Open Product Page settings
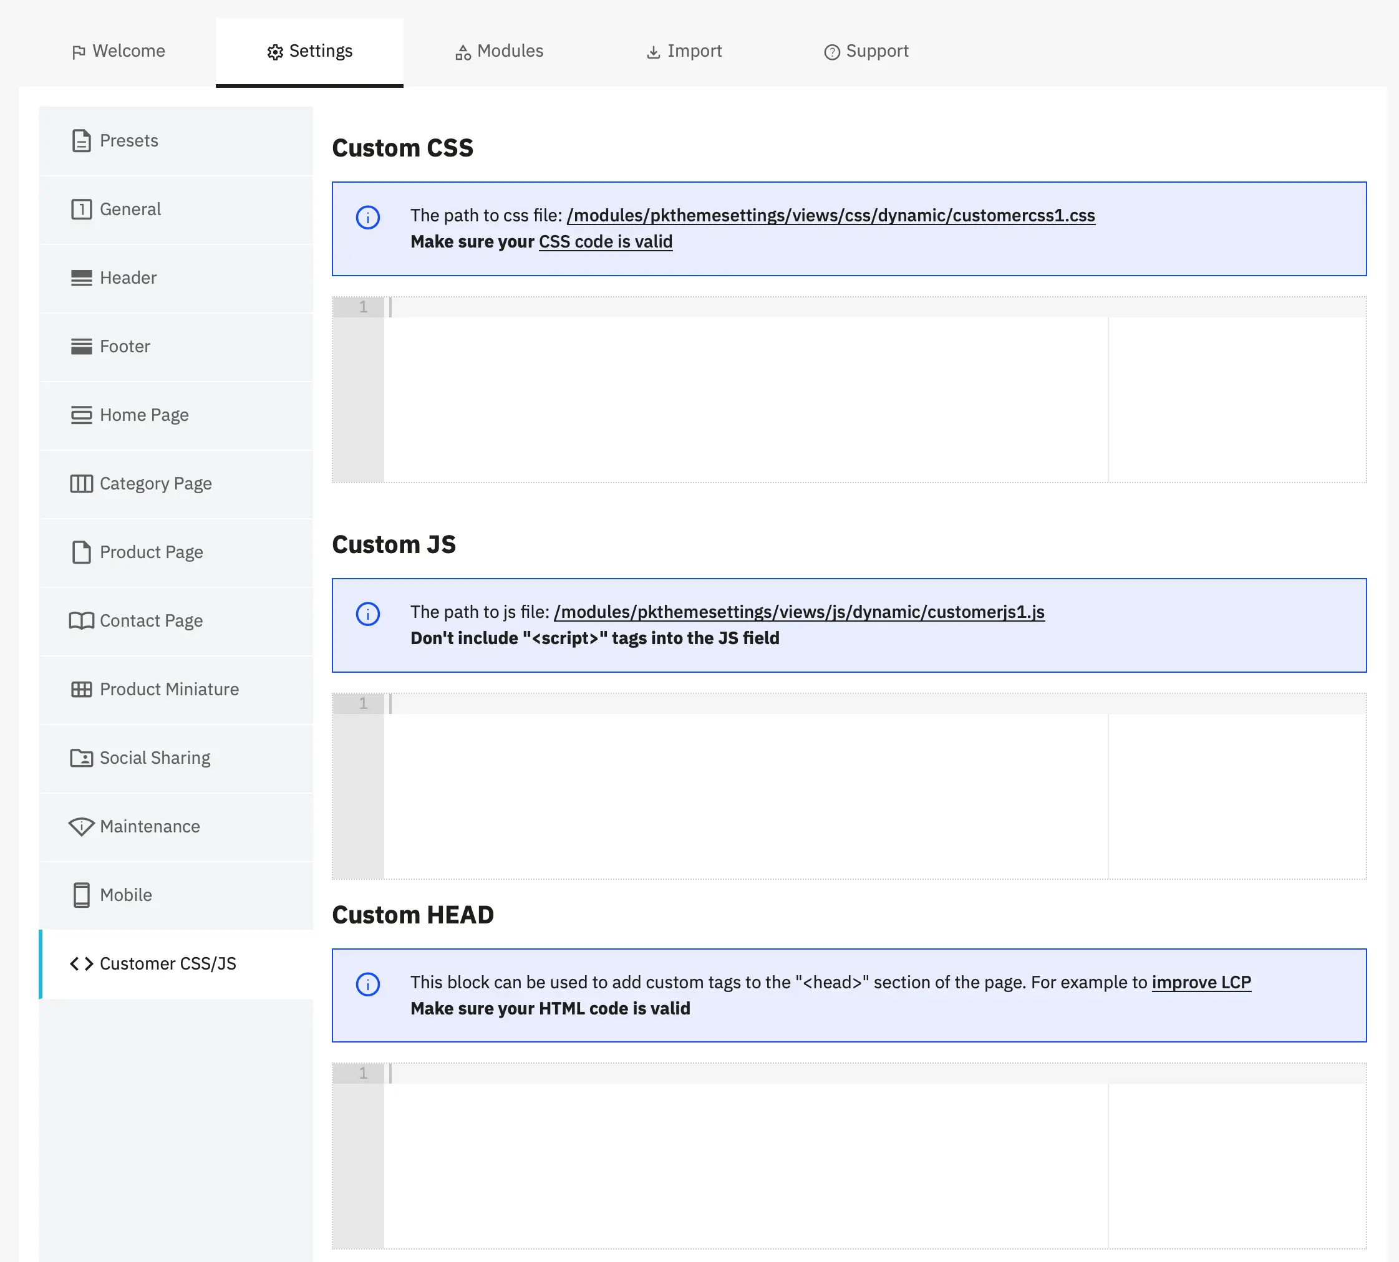This screenshot has width=1399, height=1262. coord(176,552)
